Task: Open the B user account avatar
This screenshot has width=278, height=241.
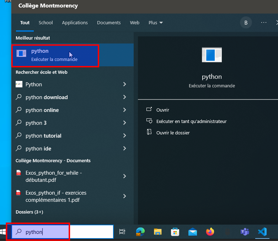Action: 246,22
